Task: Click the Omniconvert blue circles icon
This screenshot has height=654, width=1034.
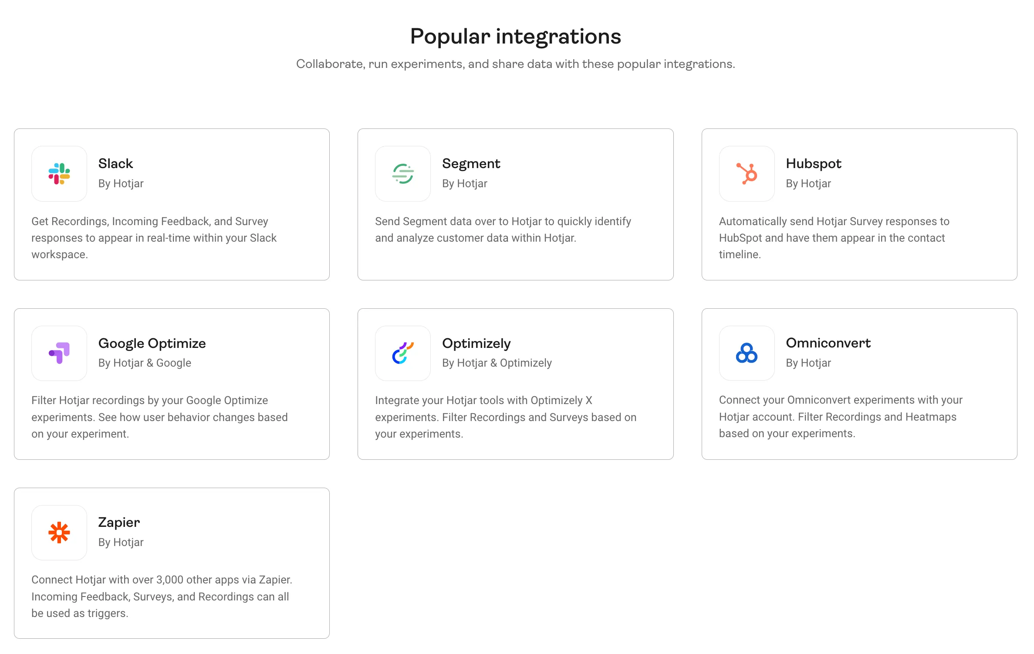Action: click(x=747, y=353)
